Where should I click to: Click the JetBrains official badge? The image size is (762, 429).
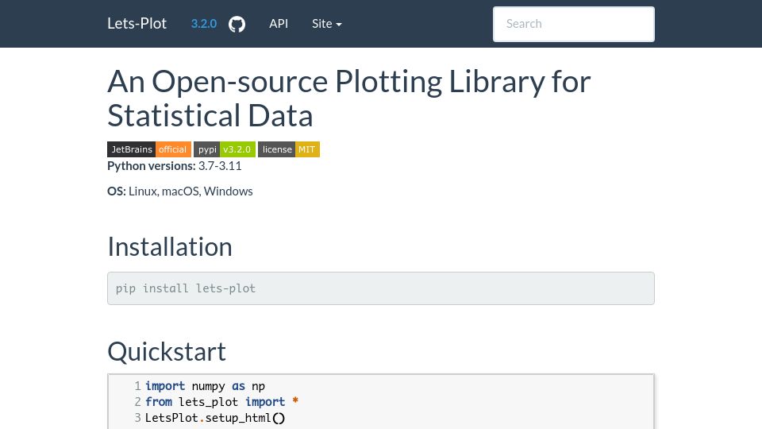[x=149, y=149]
